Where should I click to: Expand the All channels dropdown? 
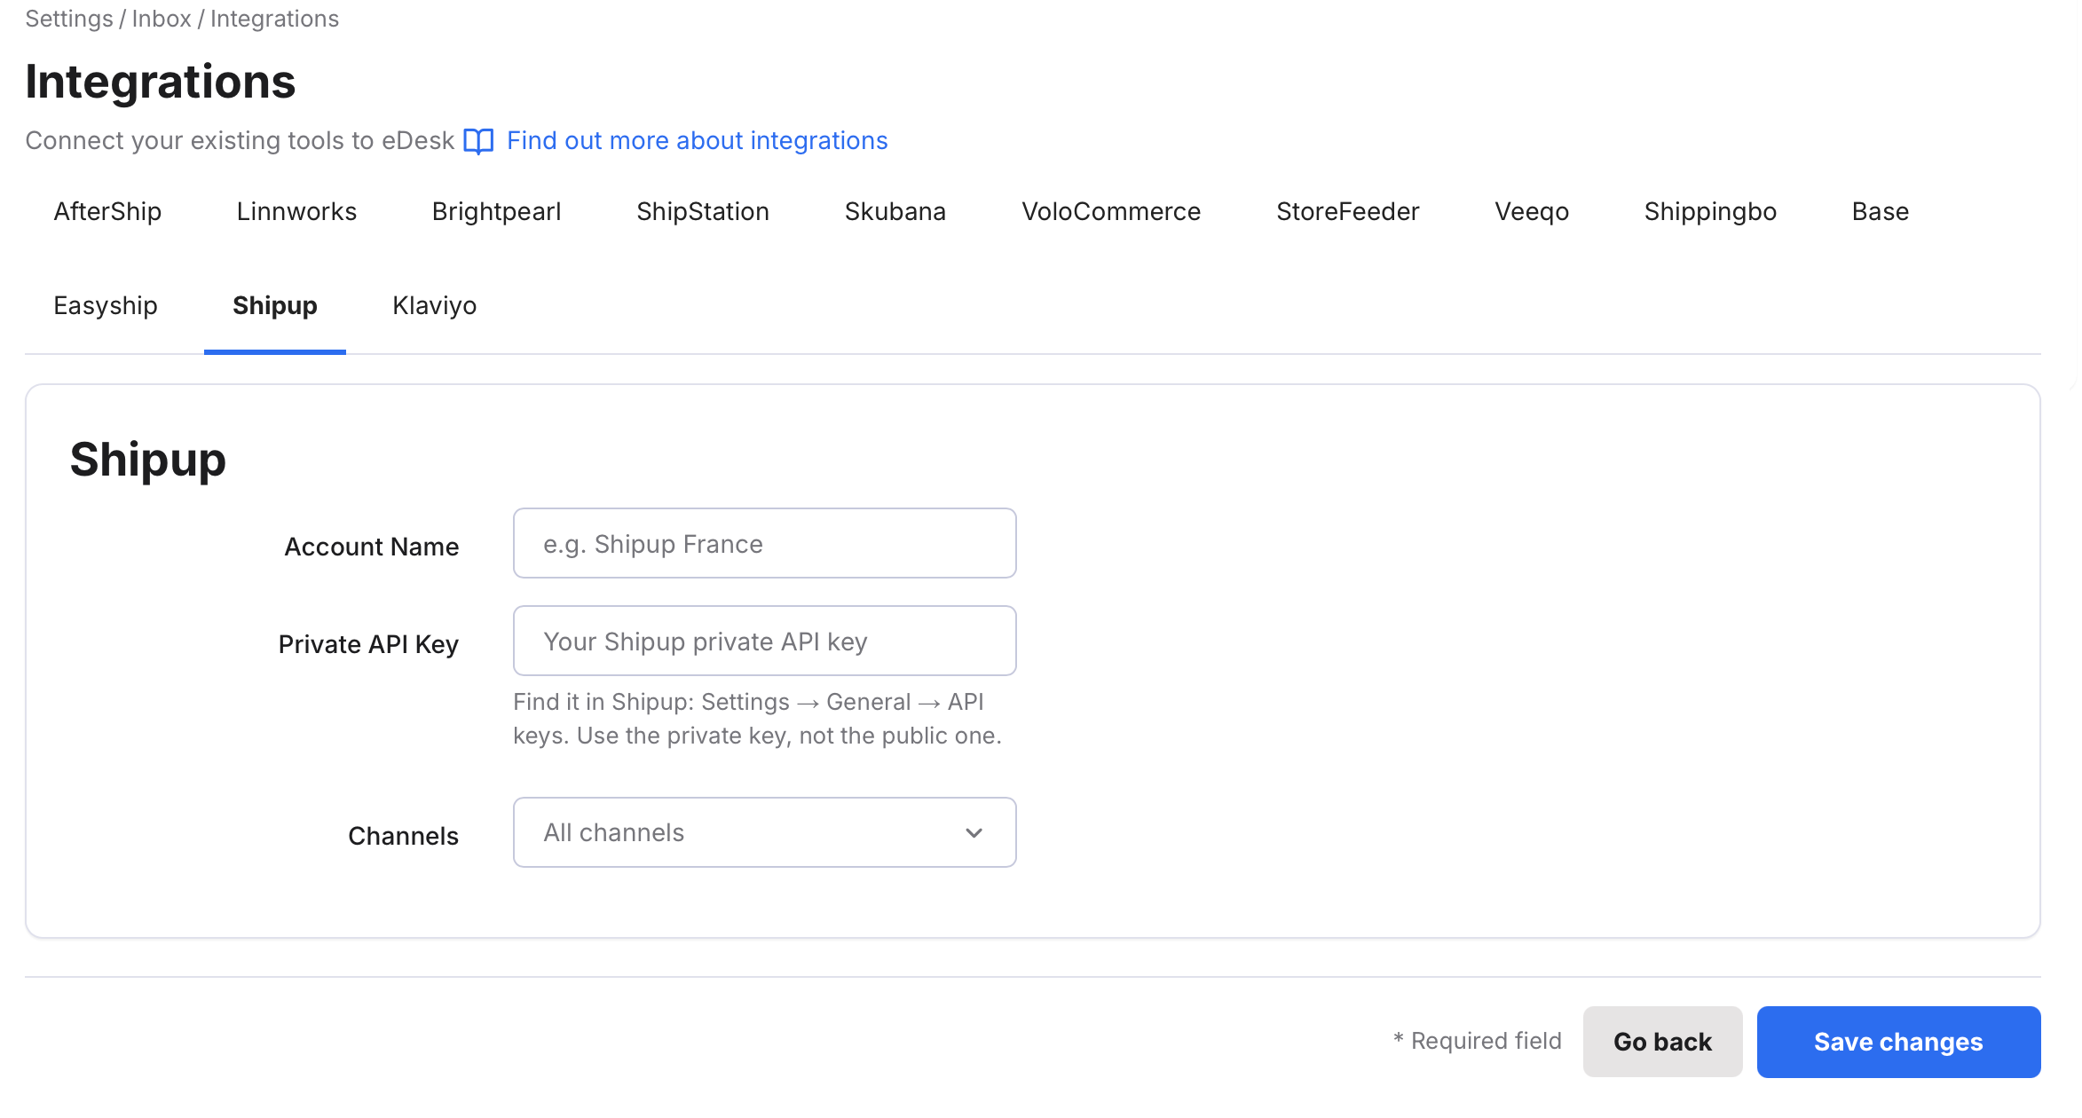point(764,833)
